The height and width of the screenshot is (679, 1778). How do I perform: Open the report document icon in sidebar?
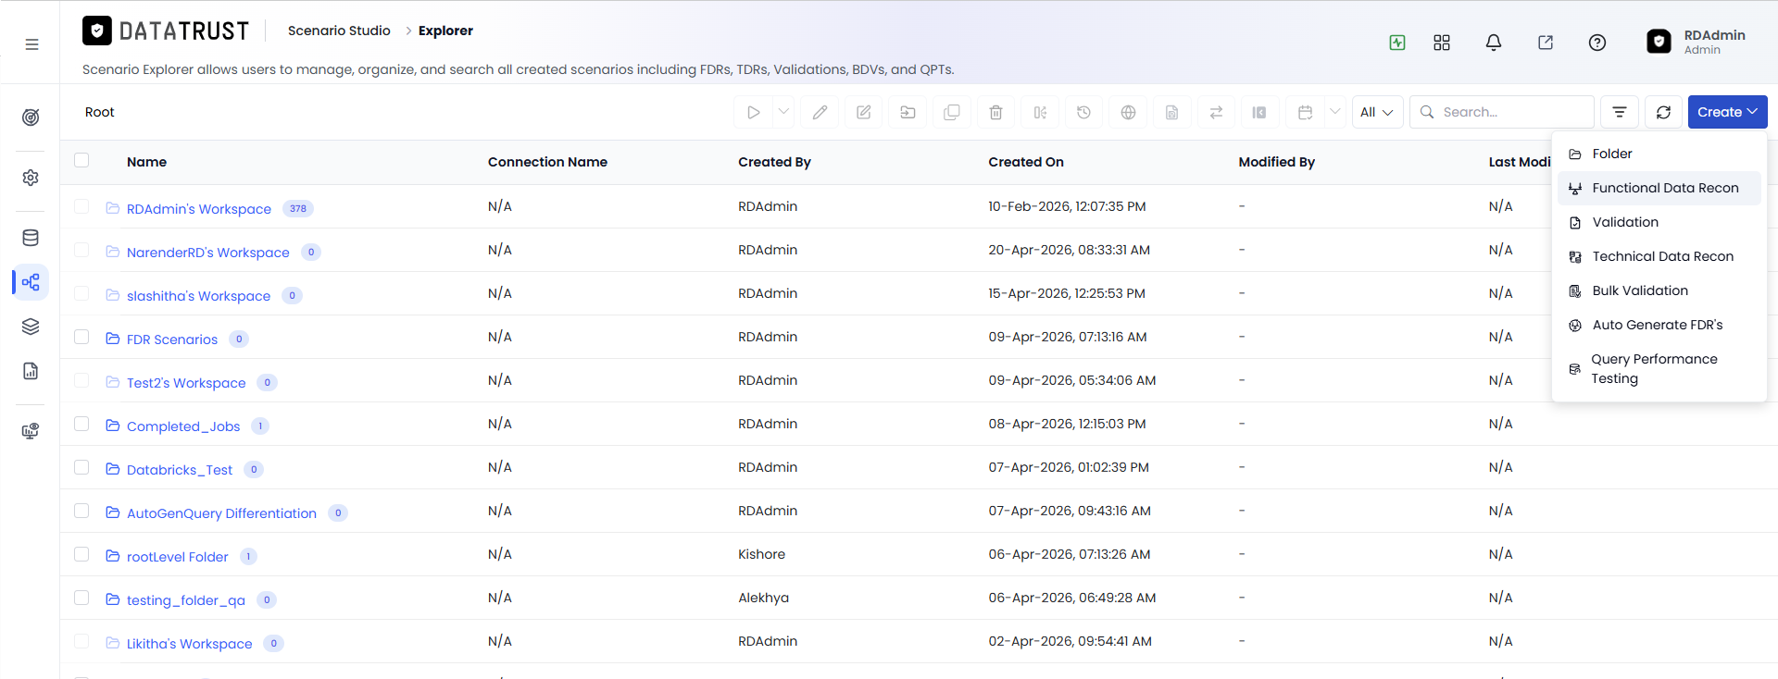coord(31,371)
